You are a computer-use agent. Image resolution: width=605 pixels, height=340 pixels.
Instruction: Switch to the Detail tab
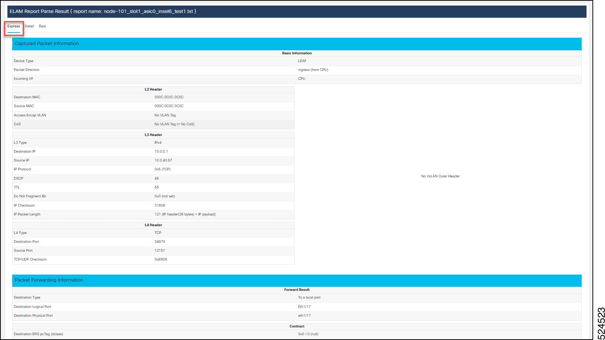(30, 26)
